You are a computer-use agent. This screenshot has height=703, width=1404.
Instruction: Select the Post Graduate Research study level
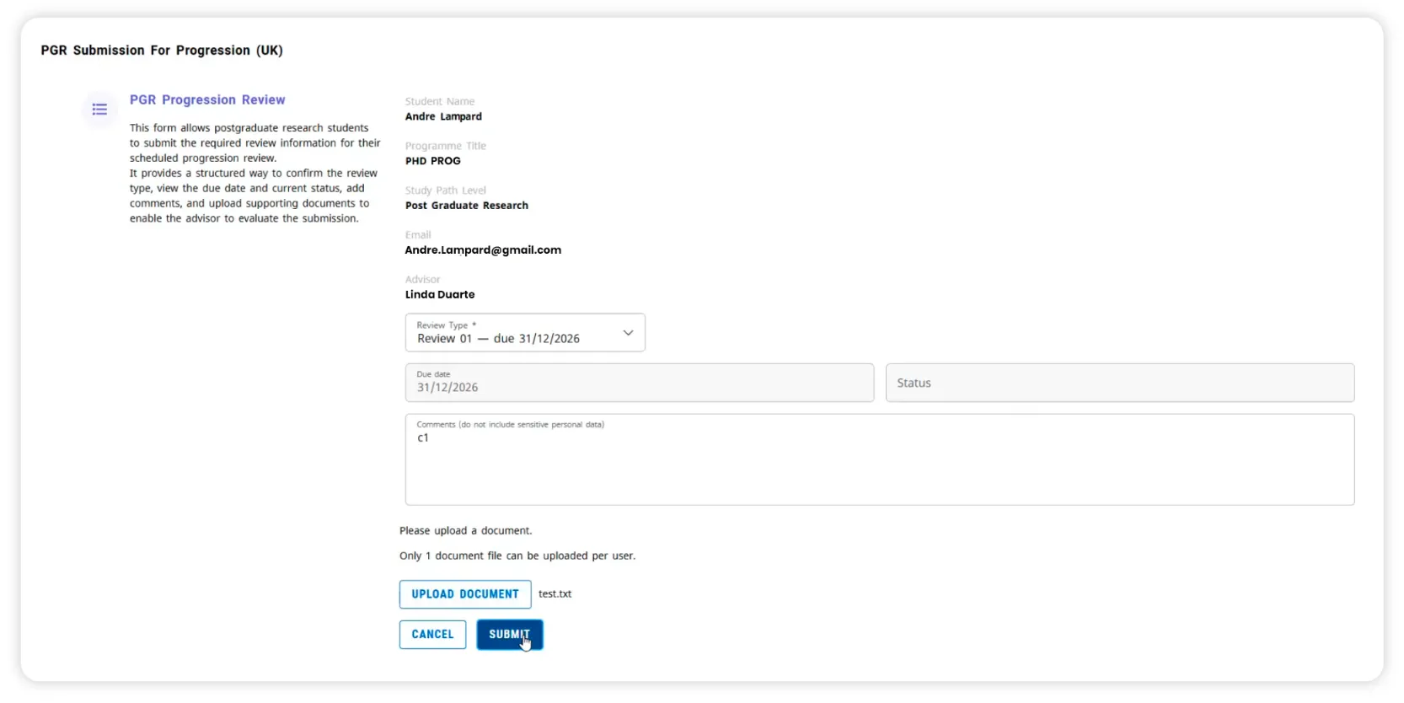click(x=467, y=206)
